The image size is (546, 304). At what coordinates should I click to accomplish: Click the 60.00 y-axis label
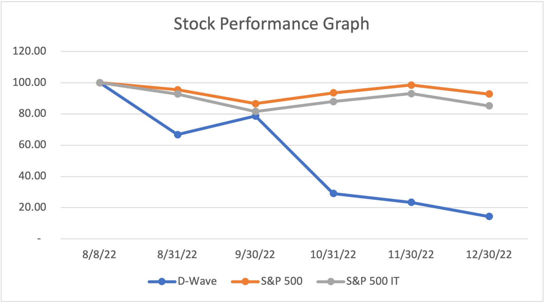[x=32, y=144]
